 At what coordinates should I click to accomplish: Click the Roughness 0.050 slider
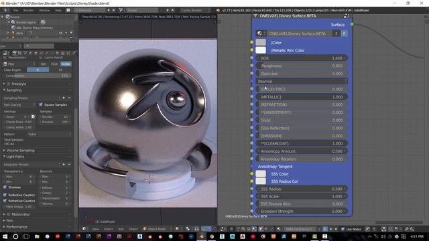click(302, 66)
